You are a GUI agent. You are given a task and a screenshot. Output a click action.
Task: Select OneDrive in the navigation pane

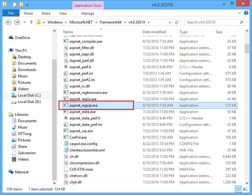coord(19,38)
